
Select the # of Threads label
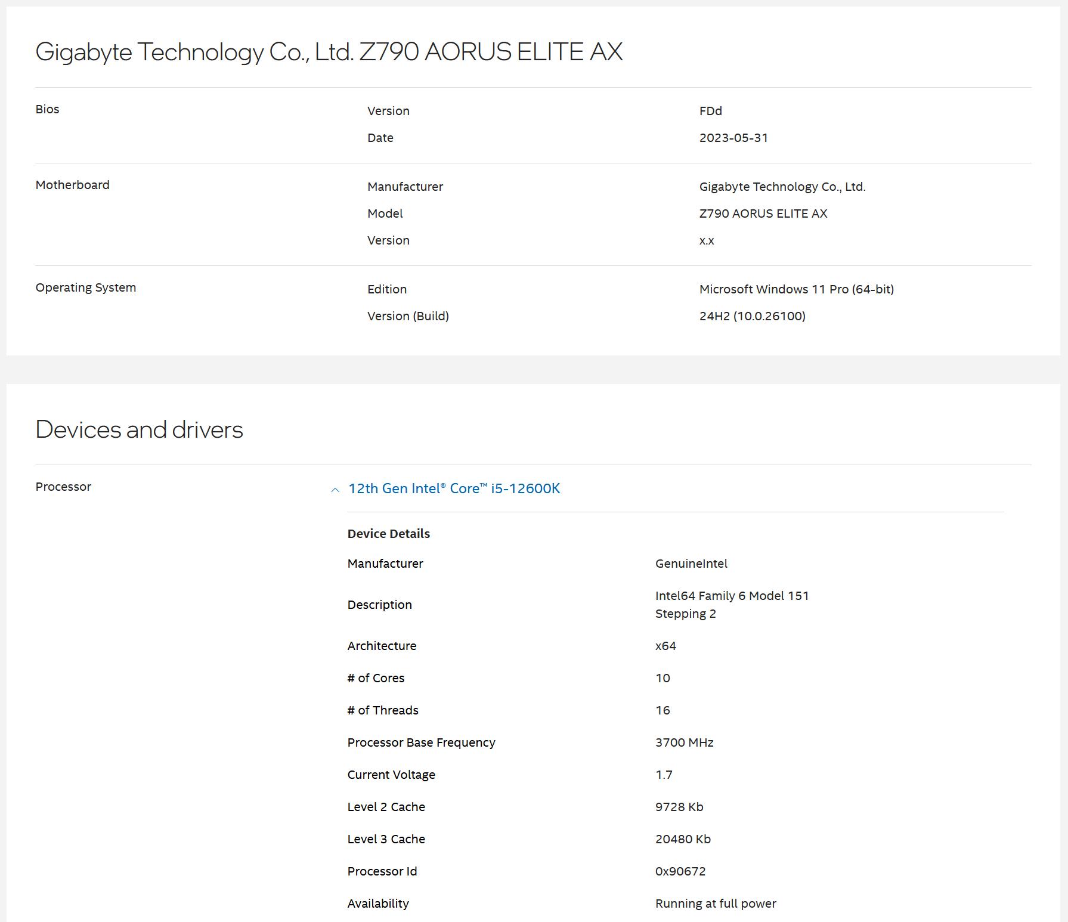click(383, 710)
